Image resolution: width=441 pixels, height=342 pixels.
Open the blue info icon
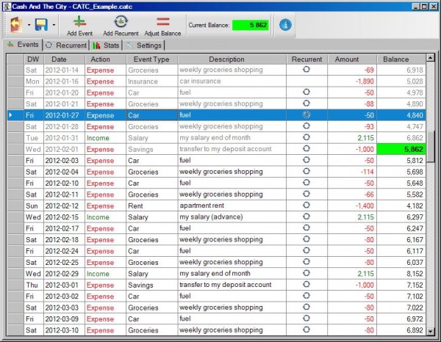pyautogui.click(x=285, y=25)
